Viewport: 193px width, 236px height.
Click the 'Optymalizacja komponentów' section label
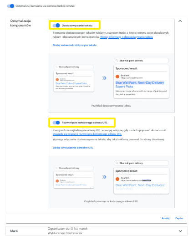coord(20,23)
